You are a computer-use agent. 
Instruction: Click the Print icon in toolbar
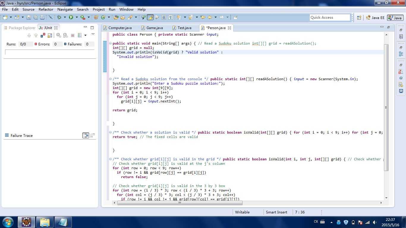(x=42, y=18)
